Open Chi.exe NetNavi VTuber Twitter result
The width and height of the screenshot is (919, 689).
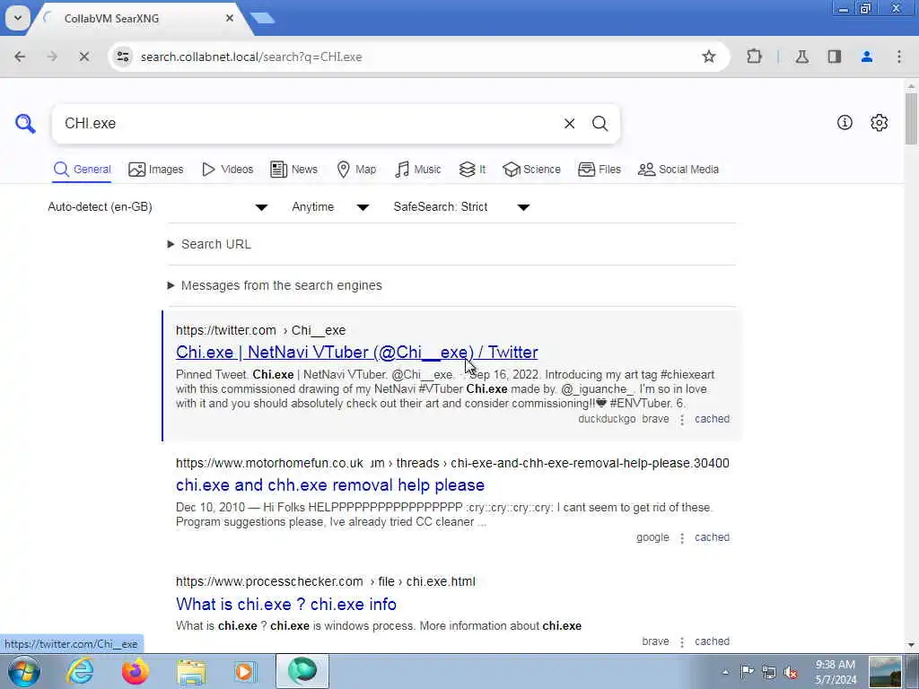[357, 352]
